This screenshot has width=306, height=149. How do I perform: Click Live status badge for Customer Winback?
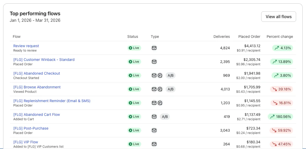[x=134, y=62]
